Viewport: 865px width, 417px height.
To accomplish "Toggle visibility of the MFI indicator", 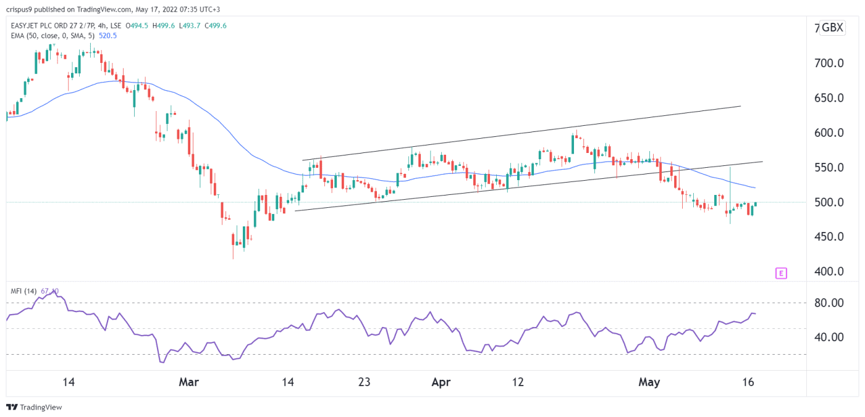I will 25,290.
